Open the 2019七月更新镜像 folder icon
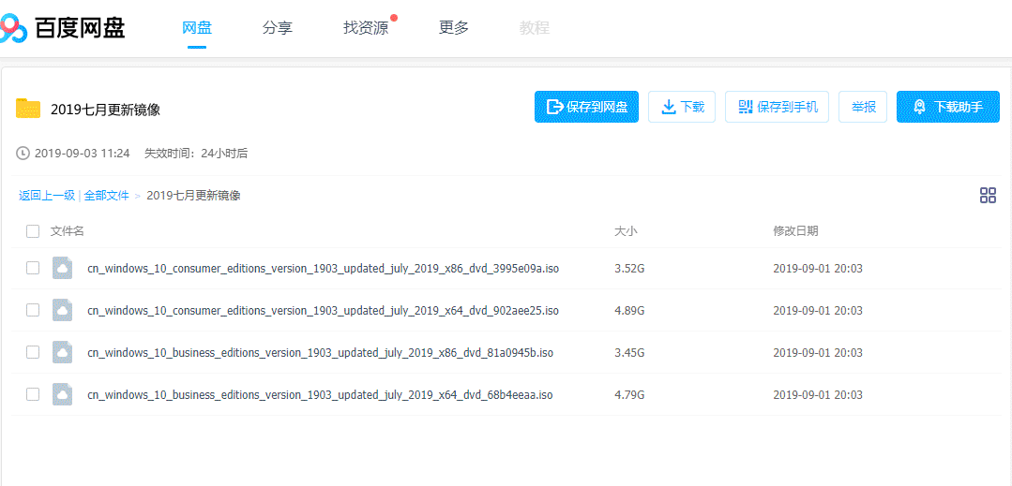1012x486 pixels. (28, 109)
